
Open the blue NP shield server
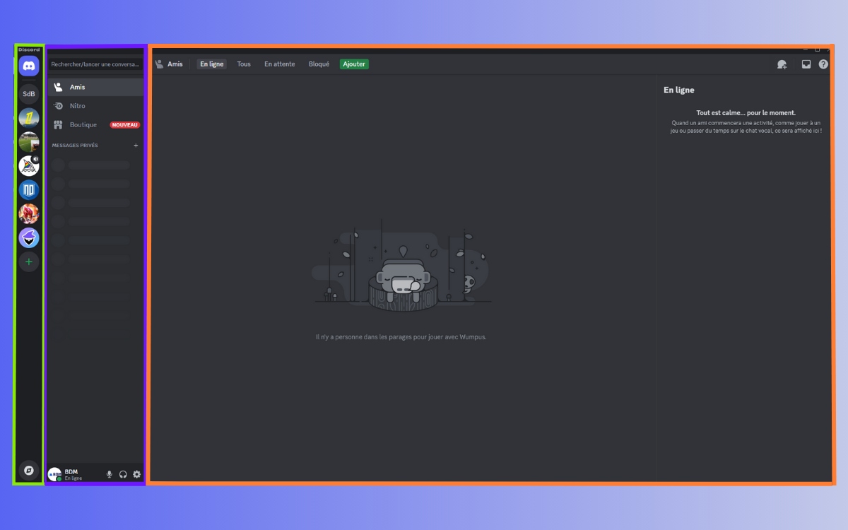pyautogui.click(x=29, y=189)
